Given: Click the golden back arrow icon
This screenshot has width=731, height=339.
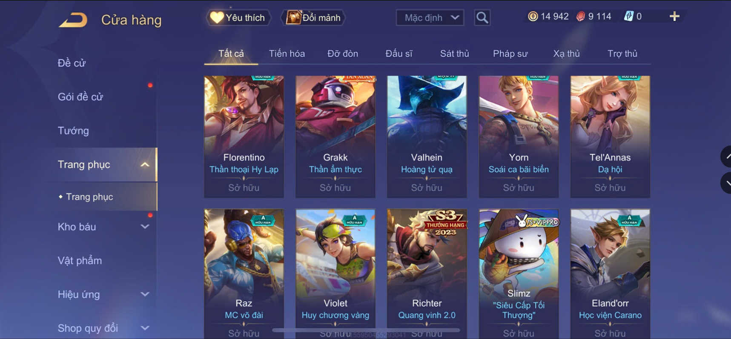Looking at the screenshot, I should [x=73, y=20].
